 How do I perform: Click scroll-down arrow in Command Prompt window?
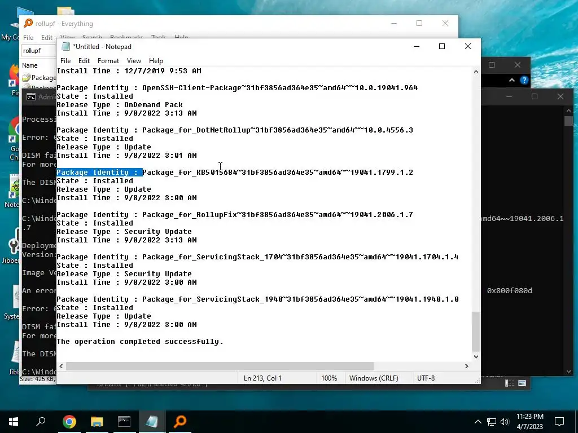coord(568,372)
